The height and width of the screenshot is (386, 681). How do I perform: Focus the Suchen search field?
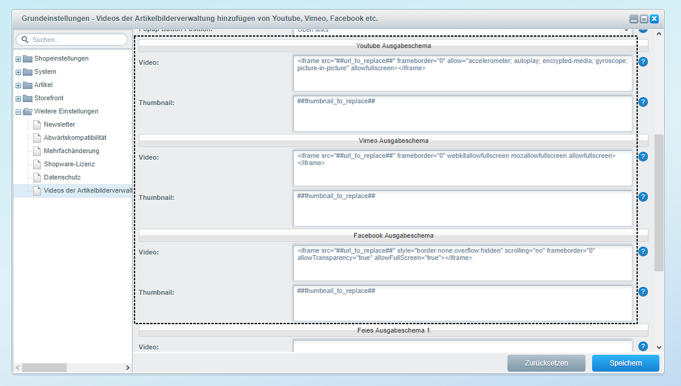(x=72, y=40)
